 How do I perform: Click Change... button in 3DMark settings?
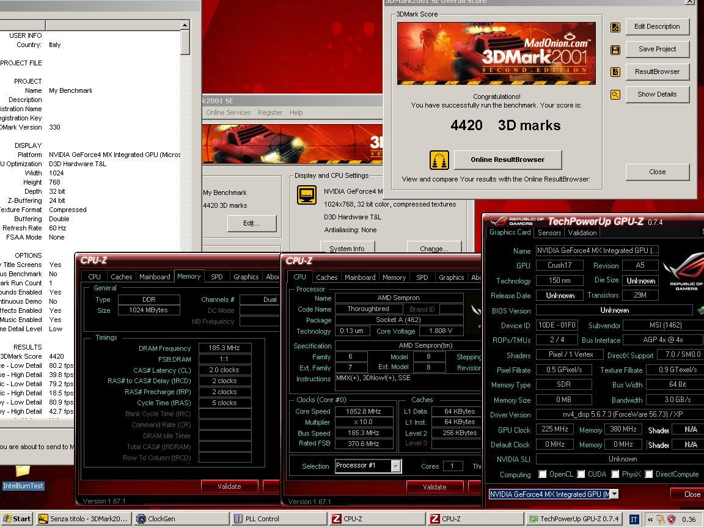tap(434, 248)
